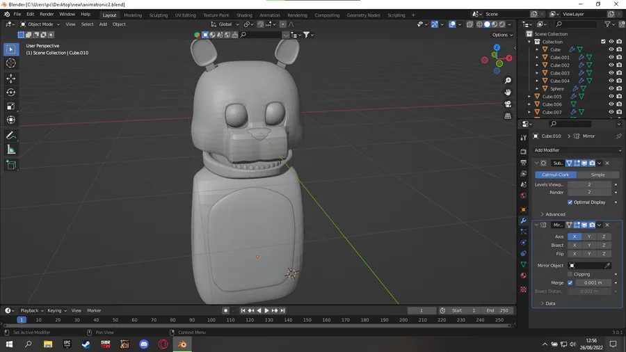626x352 pixels.
Task: Switch to the Sculpting workspace tab
Action: point(159,15)
